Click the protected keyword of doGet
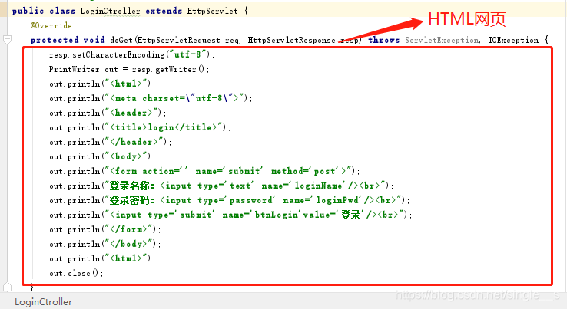The image size is (567, 309). pos(55,40)
